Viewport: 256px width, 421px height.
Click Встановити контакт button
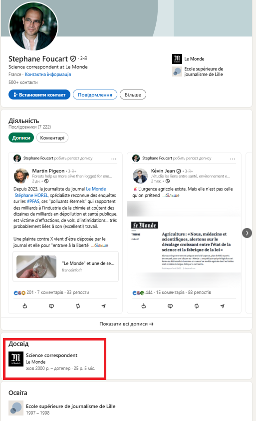click(39, 95)
